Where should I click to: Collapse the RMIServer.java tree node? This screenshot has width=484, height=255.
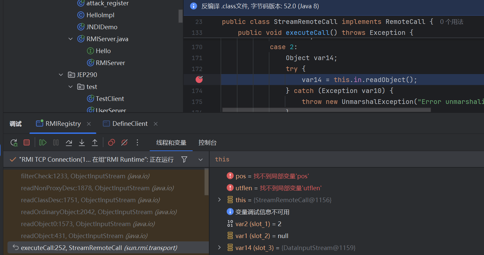[71, 39]
